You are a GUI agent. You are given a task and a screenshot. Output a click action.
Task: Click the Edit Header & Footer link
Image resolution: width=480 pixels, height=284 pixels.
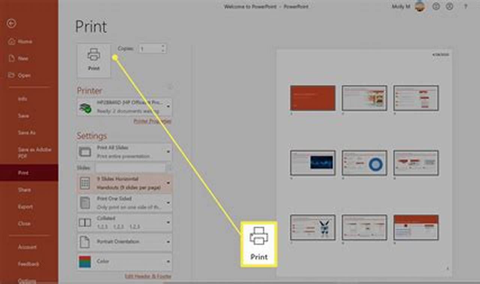coord(148,276)
